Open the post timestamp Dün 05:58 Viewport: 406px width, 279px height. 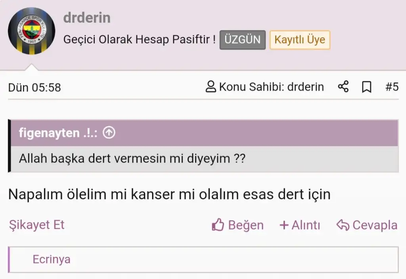34,87
